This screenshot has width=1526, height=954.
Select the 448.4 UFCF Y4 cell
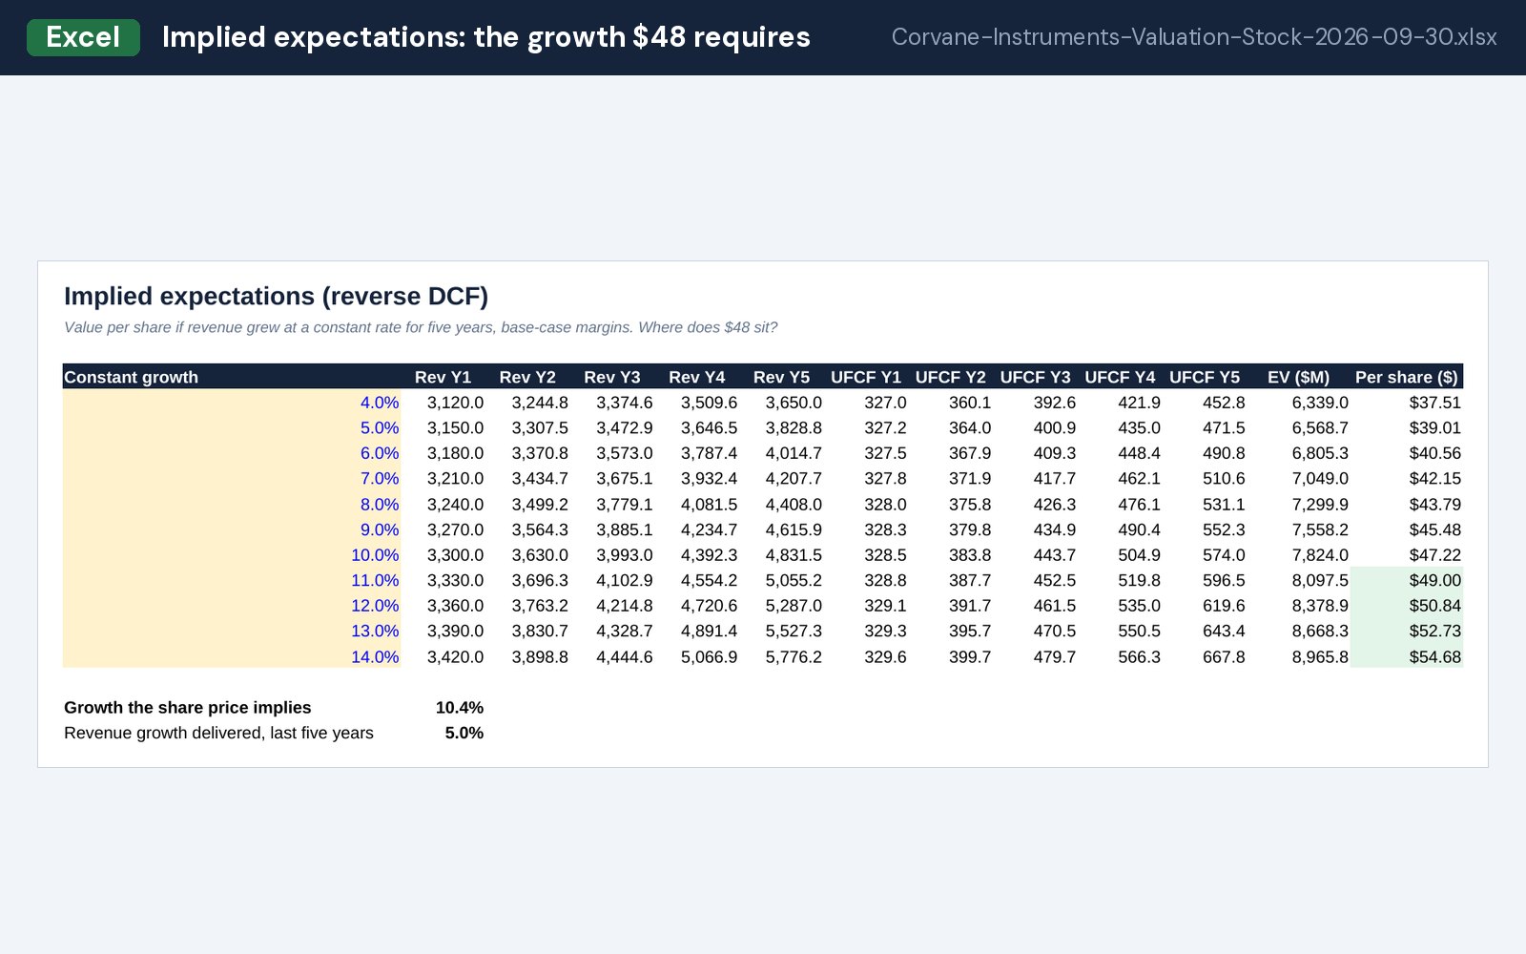point(1139,453)
